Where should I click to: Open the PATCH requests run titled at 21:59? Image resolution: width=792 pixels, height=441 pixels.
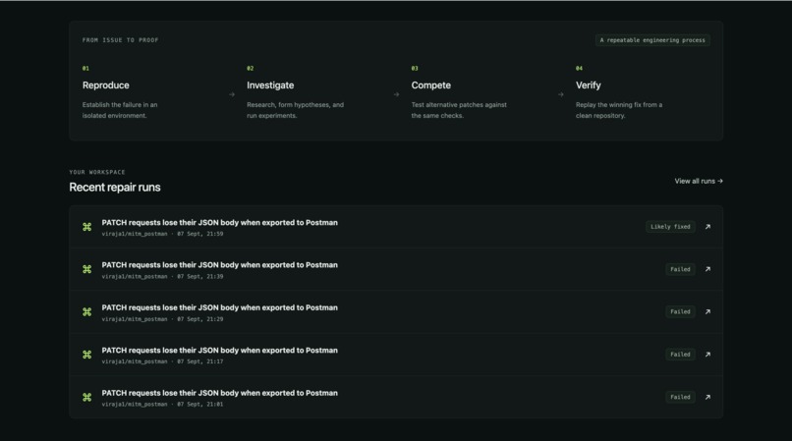tap(220, 223)
